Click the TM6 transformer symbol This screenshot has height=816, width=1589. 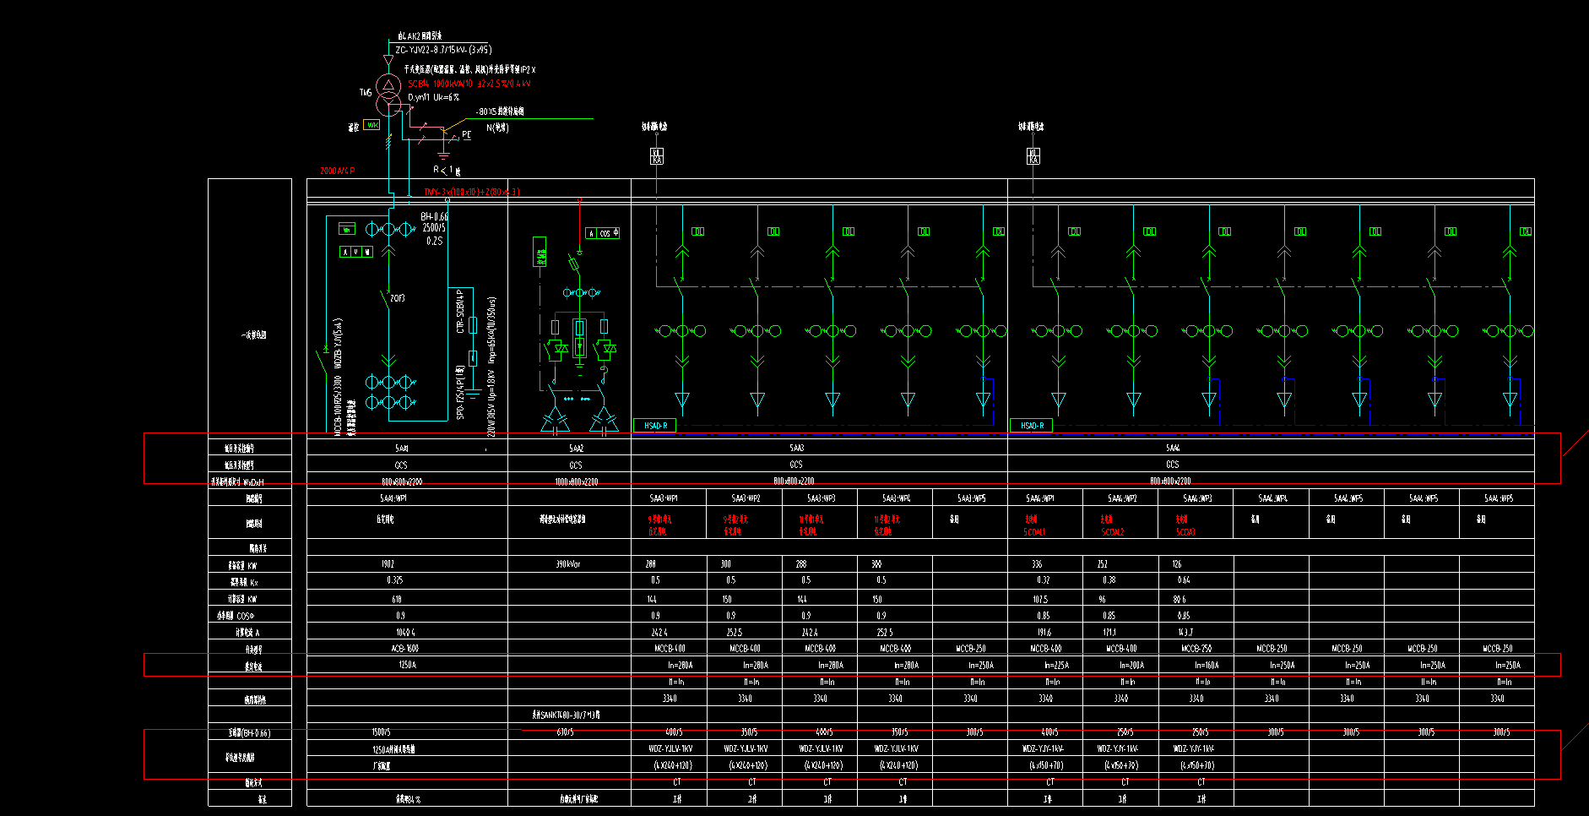tap(388, 95)
